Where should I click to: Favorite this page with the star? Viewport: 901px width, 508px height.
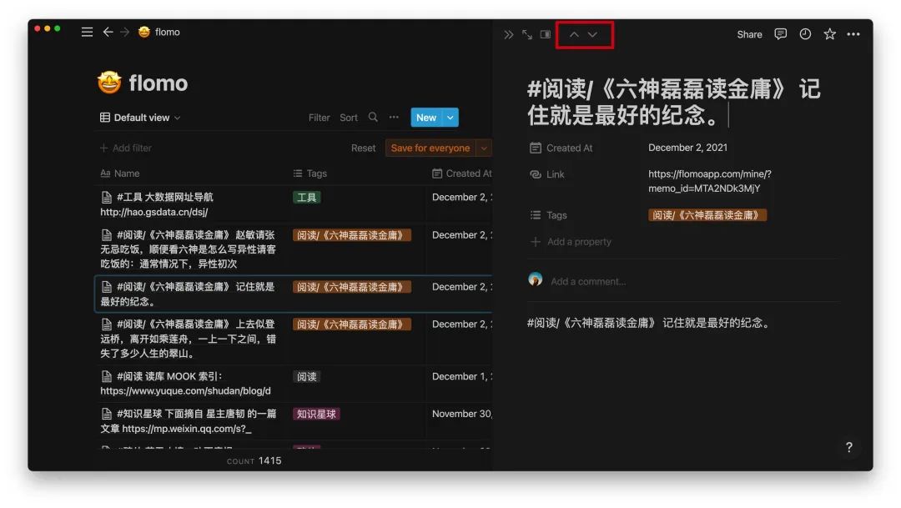pyautogui.click(x=829, y=34)
